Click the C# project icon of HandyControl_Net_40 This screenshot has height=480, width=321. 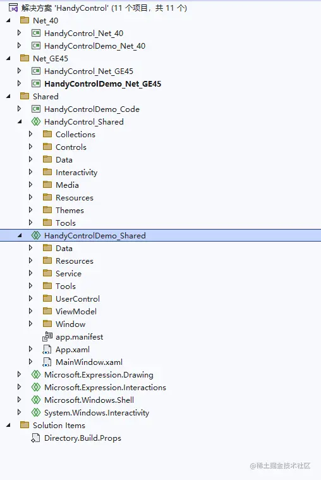tap(36, 33)
